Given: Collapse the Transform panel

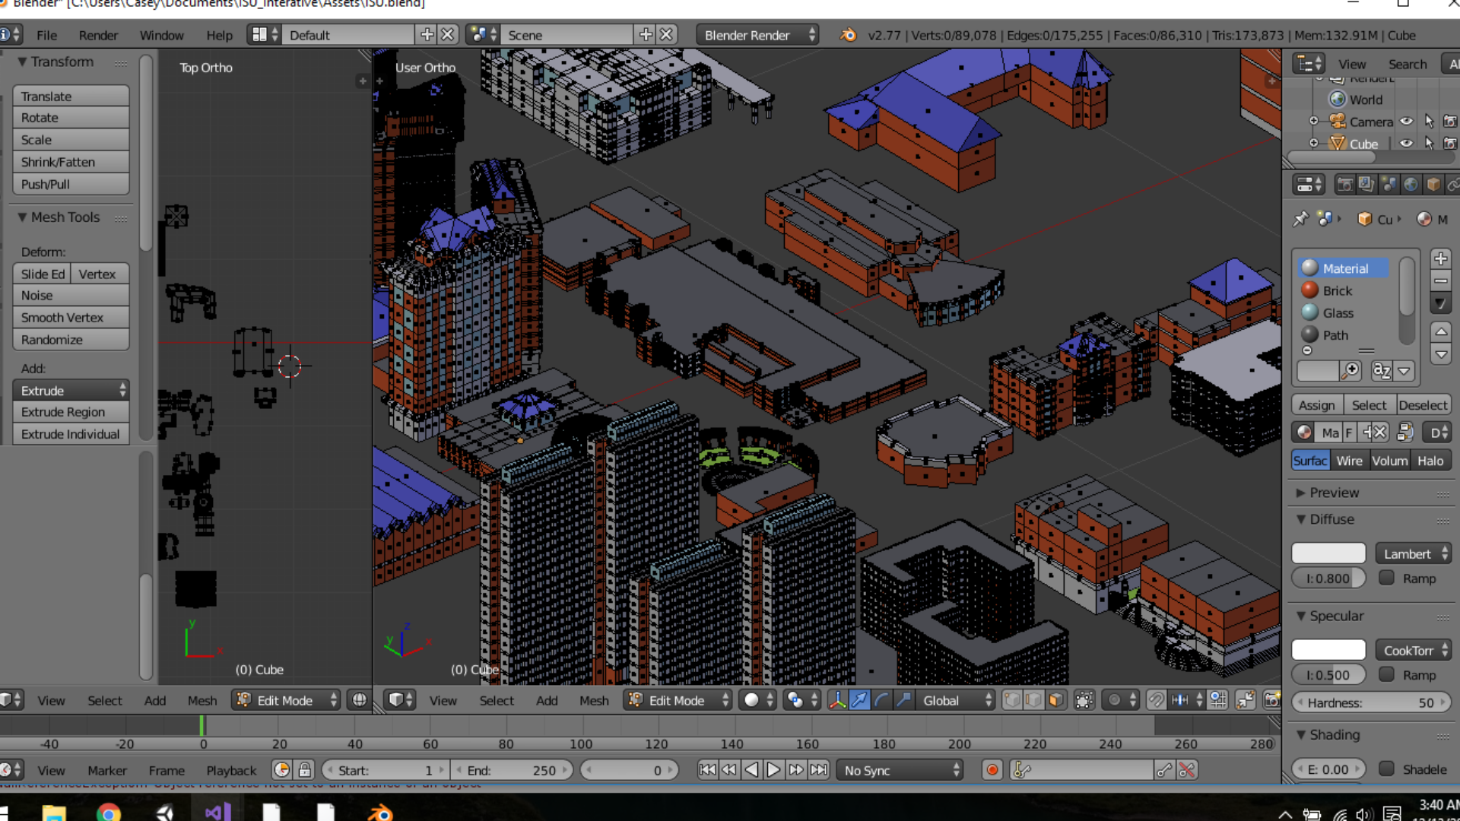Looking at the screenshot, I should (x=22, y=62).
